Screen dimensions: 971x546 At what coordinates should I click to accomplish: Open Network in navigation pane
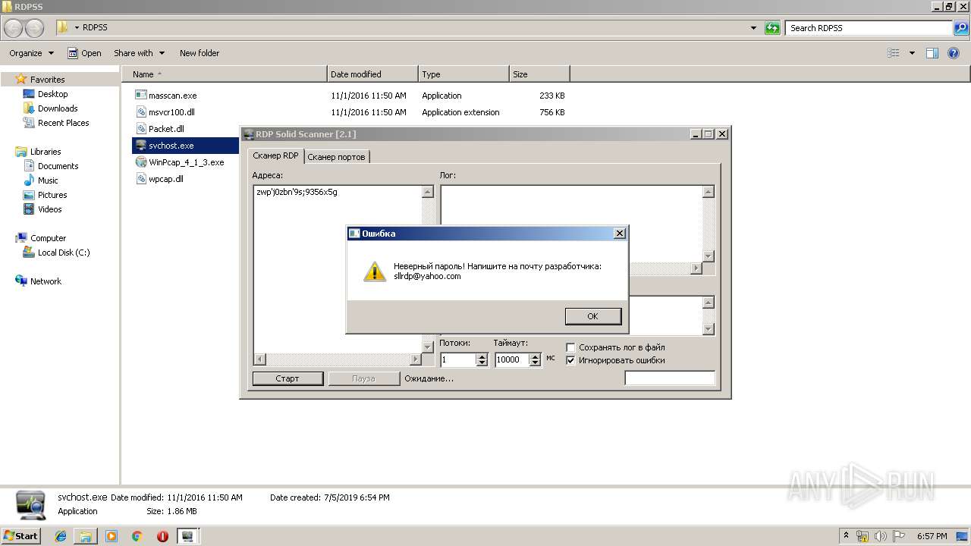click(x=46, y=281)
